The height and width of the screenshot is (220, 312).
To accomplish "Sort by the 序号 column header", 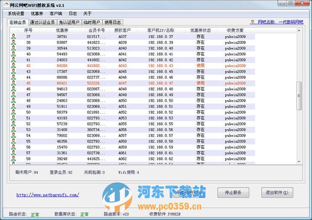I will pyautogui.click(x=29, y=30).
